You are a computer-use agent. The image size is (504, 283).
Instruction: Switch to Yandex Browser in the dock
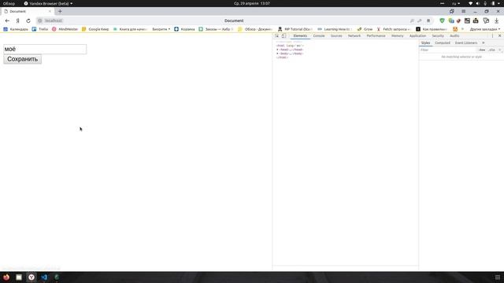[x=31, y=277]
